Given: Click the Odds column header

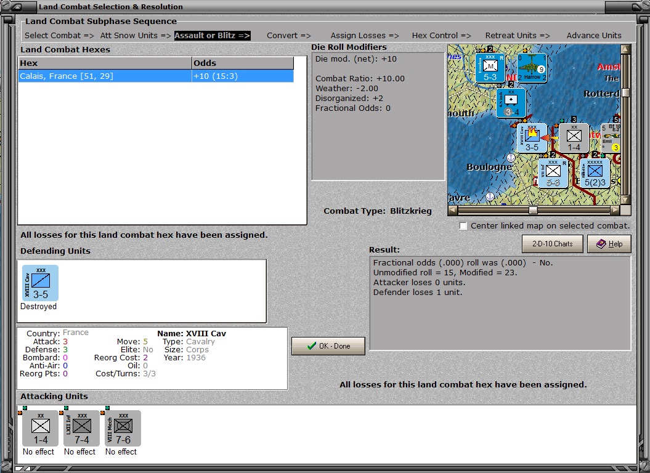Looking at the screenshot, I should pyautogui.click(x=243, y=63).
